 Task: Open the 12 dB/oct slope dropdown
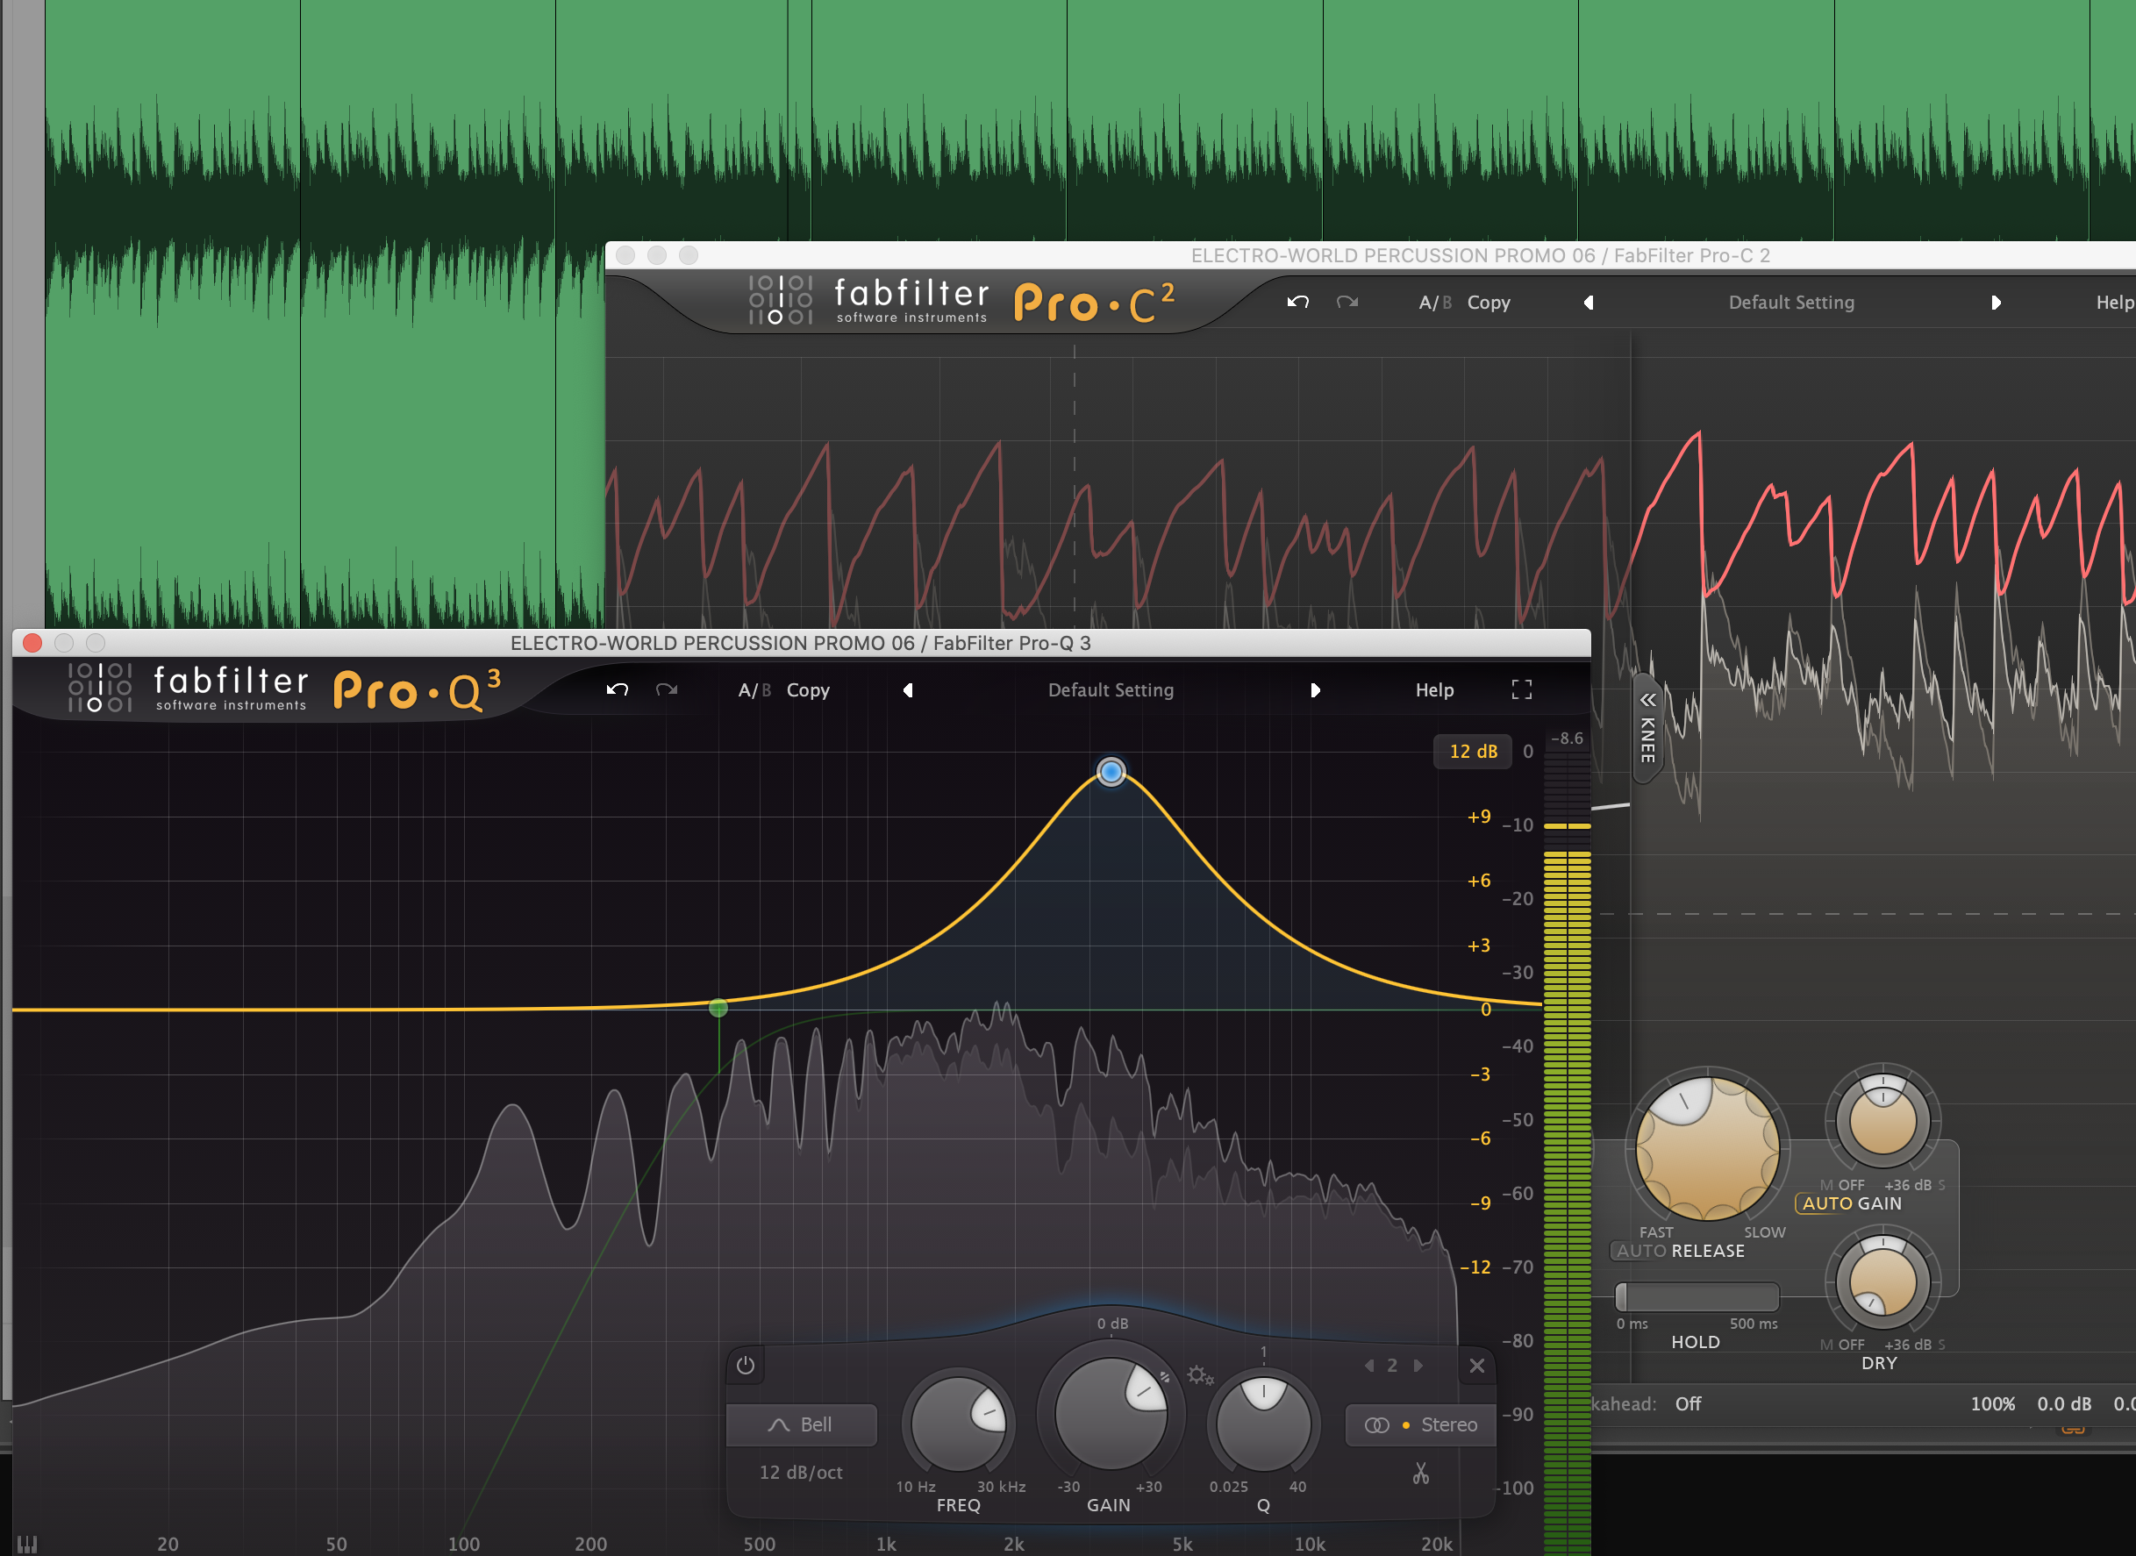[x=802, y=1472]
